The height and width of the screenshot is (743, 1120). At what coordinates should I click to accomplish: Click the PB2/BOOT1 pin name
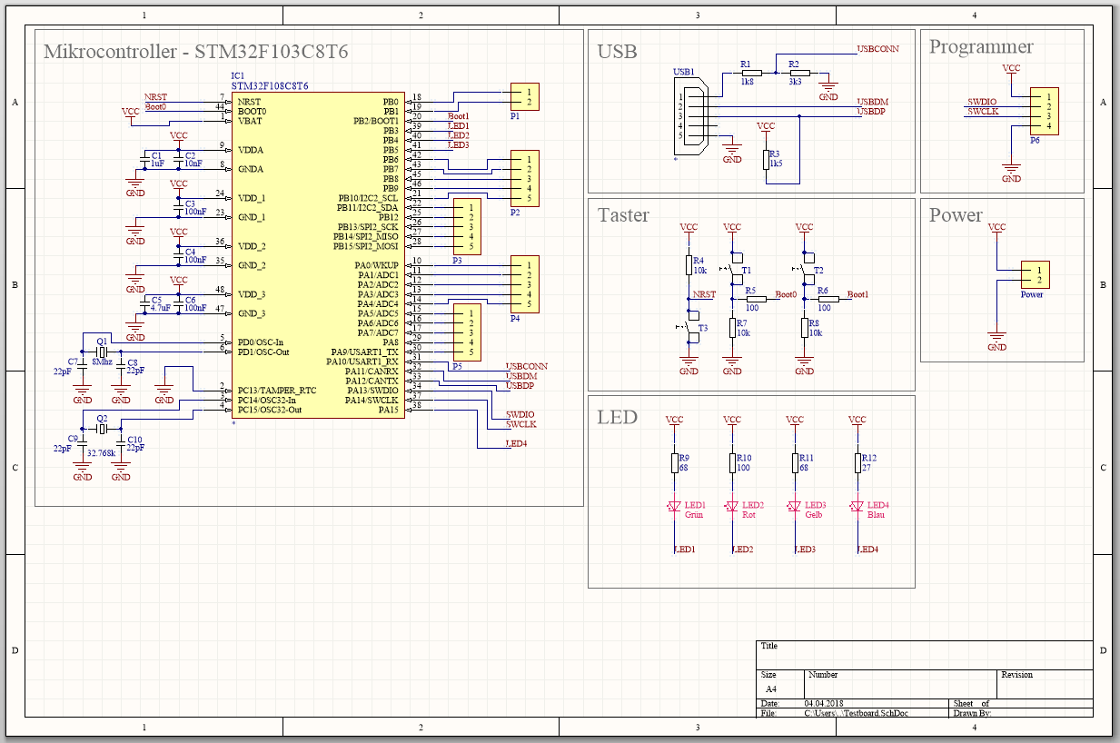tap(376, 121)
